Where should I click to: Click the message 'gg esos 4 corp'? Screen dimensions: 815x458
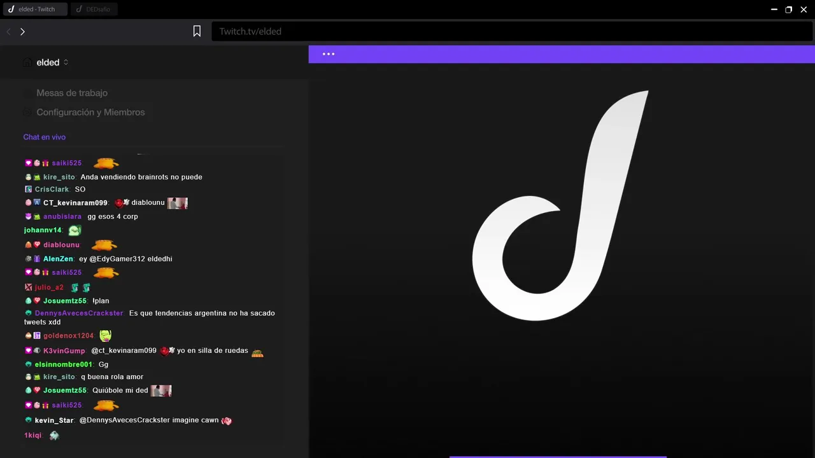[x=113, y=217]
